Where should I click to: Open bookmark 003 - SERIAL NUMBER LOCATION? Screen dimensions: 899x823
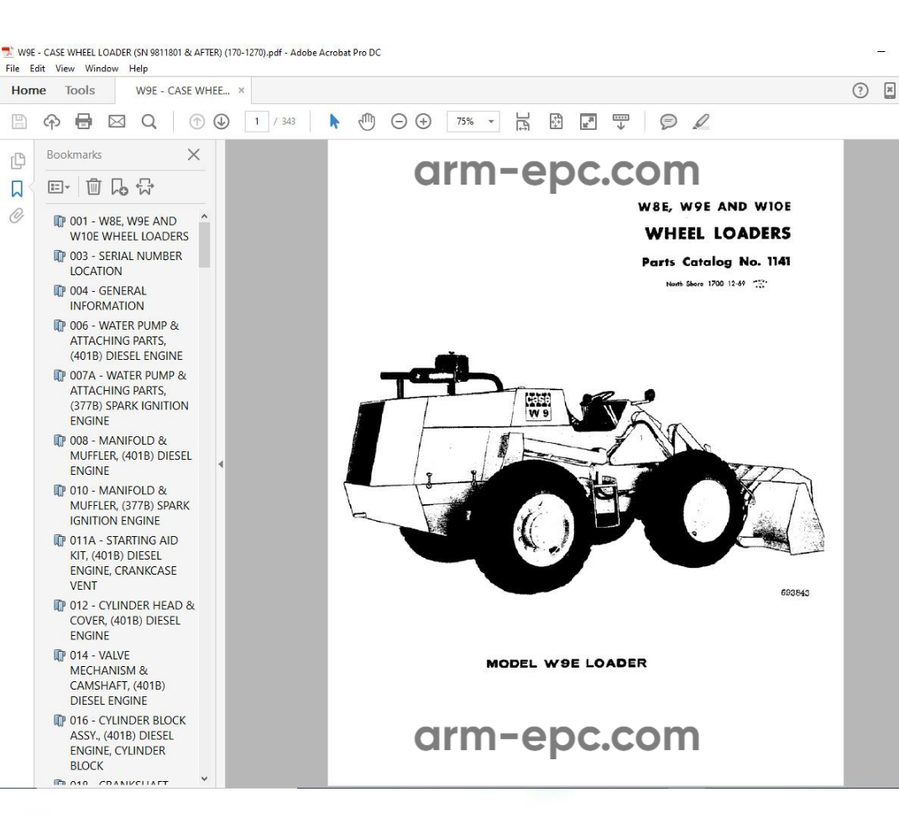point(126,263)
